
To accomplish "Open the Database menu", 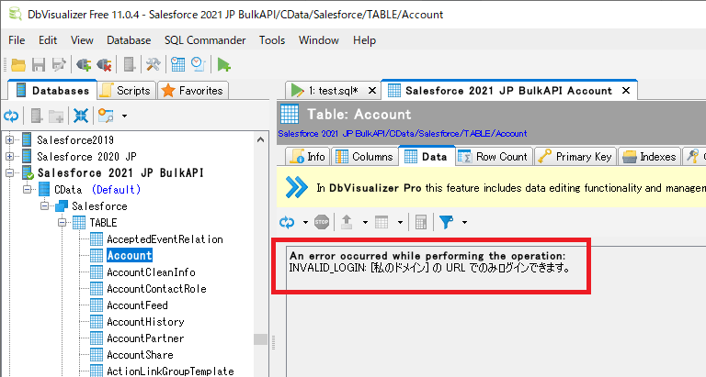I will [x=129, y=40].
